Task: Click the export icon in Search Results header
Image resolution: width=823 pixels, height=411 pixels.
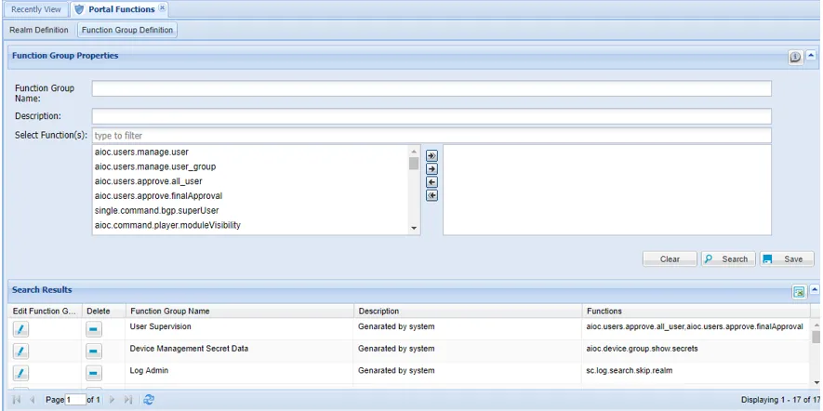Action: (x=799, y=292)
